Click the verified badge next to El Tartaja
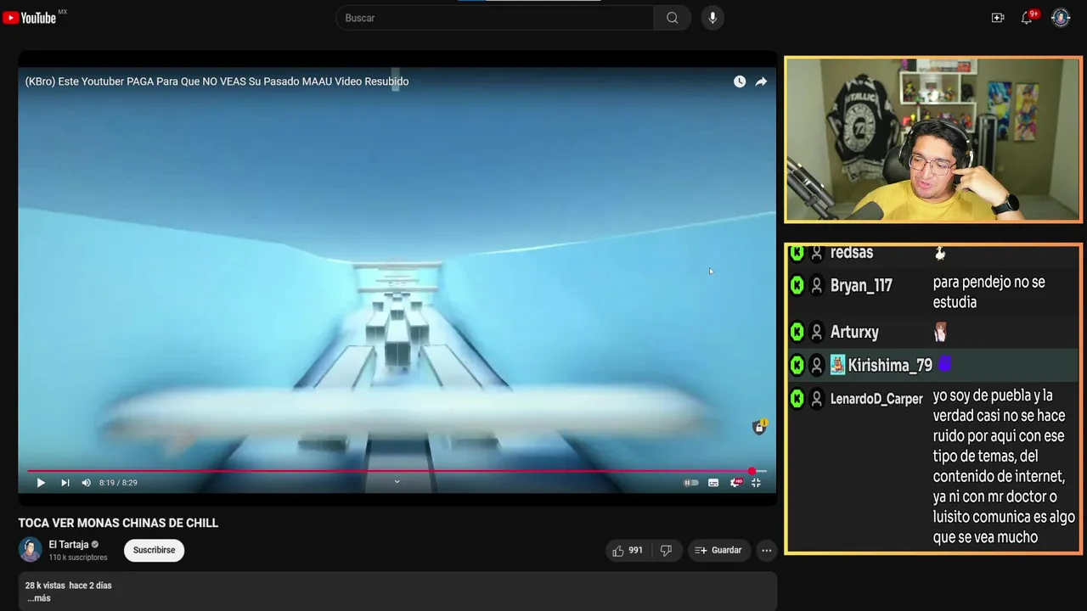This screenshot has width=1087, height=611. (x=95, y=545)
